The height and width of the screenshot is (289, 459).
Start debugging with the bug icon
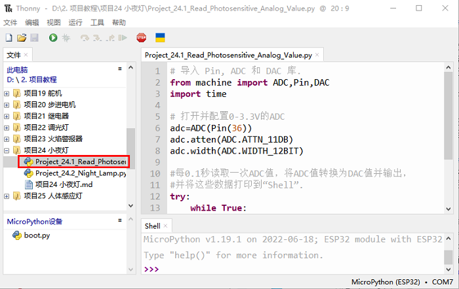[66, 38]
